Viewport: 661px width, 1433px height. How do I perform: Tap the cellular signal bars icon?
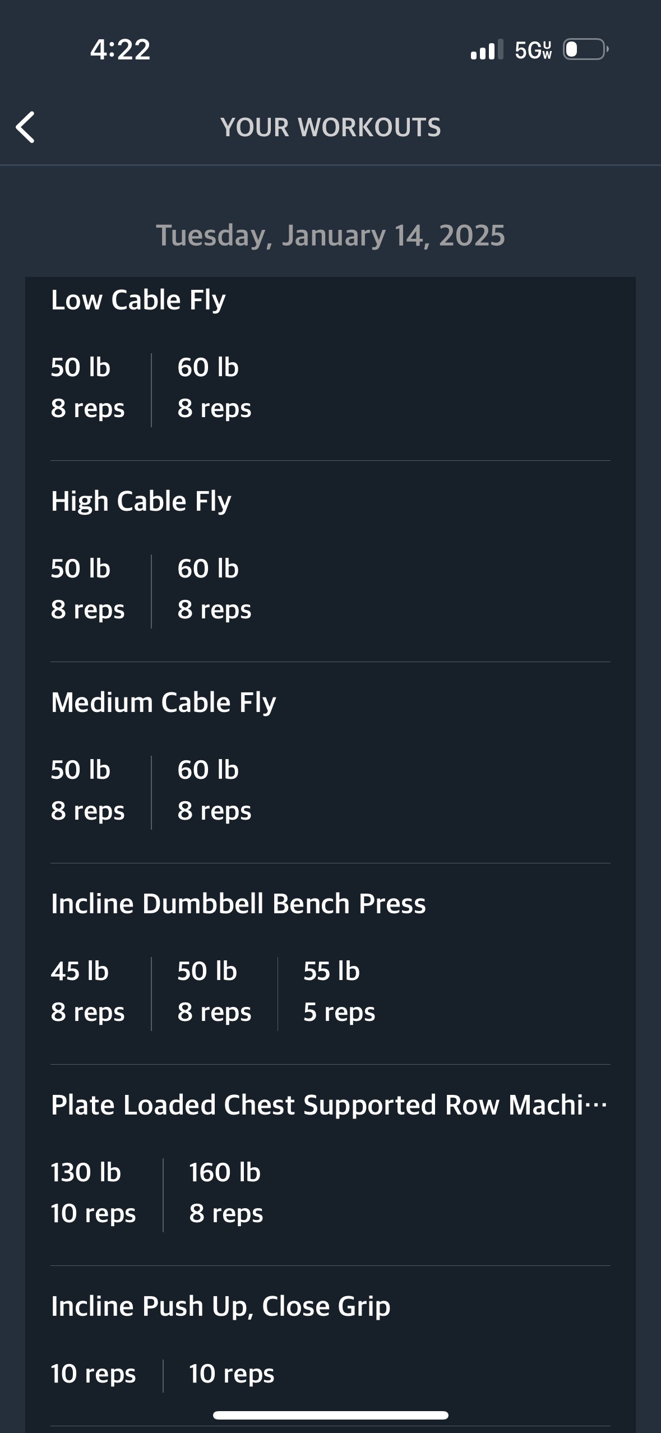[x=487, y=49]
